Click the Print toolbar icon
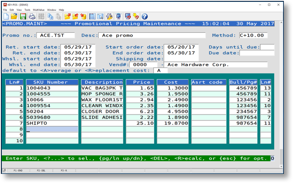Image resolution: width=293 pixels, height=183 pixels. click(32, 16)
